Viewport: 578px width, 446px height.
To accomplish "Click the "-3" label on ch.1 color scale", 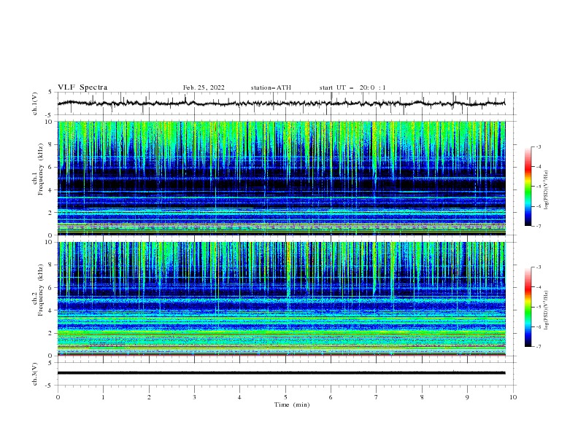I will click(x=539, y=146).
